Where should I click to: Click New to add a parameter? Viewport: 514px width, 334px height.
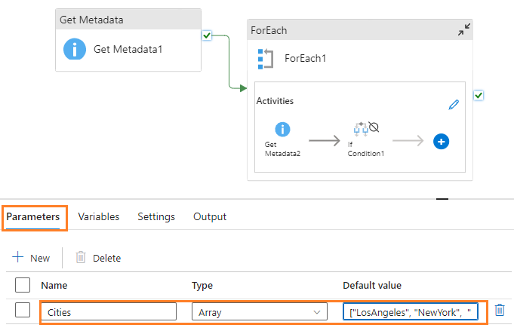tap(31, 258)
